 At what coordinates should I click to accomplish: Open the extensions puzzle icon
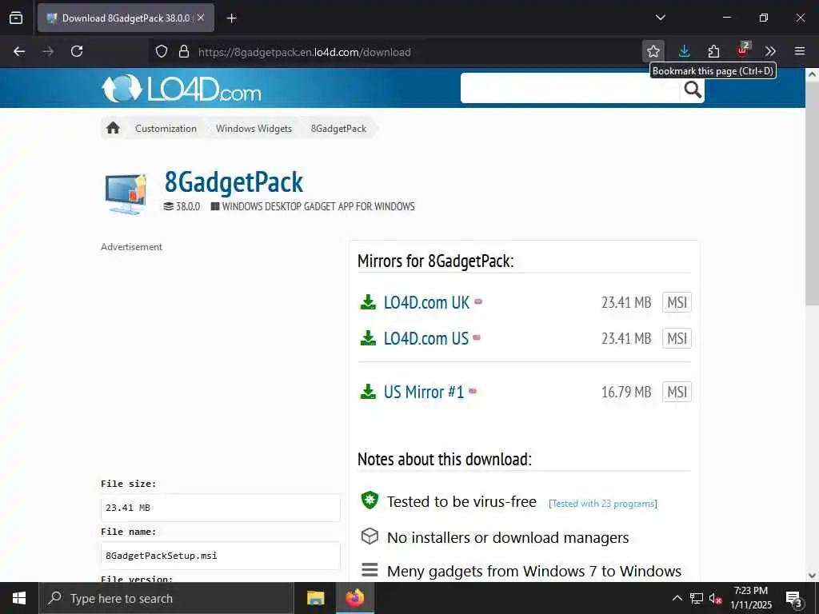[x=713, y=51]
